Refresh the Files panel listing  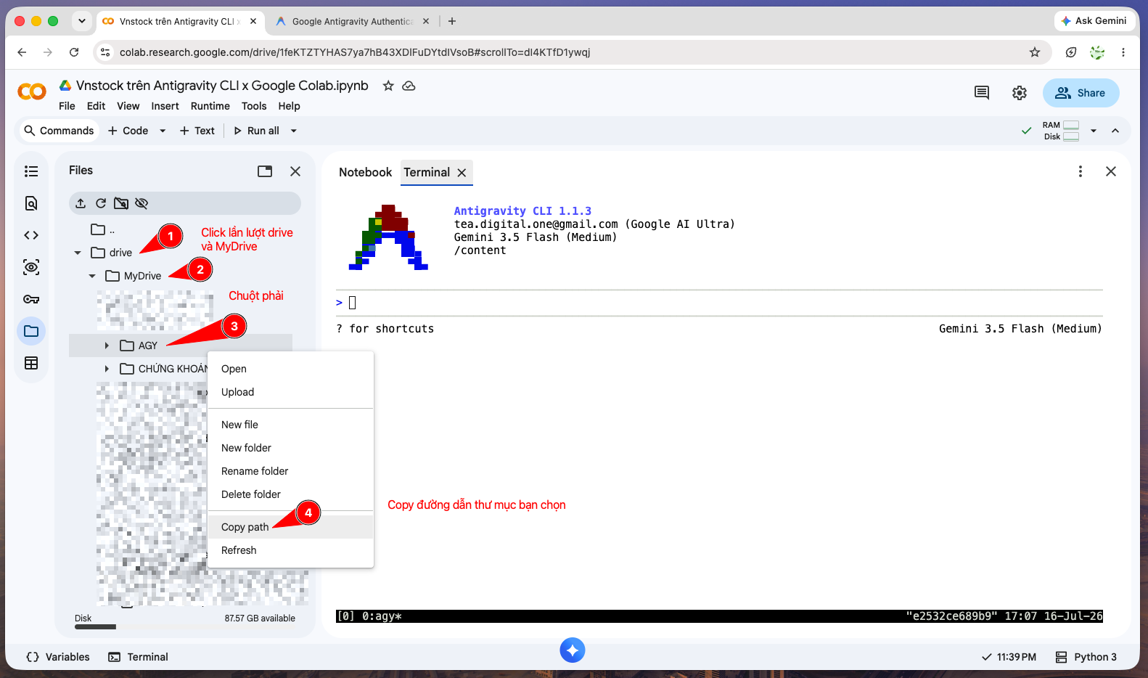click(101, 203)
